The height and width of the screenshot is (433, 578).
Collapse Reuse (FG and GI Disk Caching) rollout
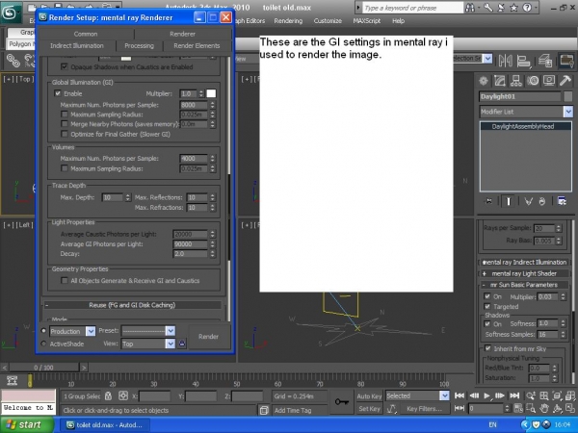(132, 305)
